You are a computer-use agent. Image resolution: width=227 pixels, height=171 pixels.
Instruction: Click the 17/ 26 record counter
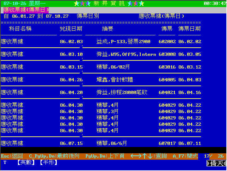214,156
